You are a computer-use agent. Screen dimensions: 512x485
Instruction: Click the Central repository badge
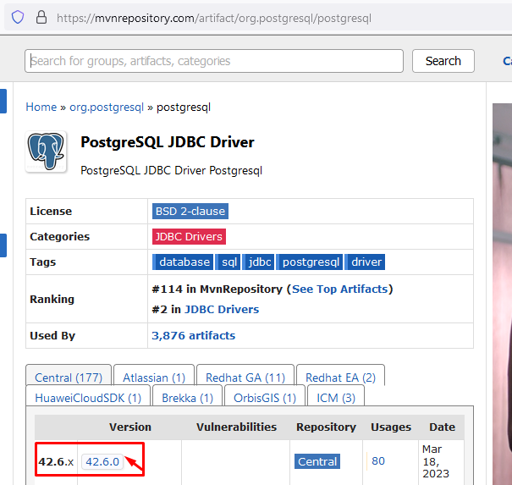point(317,461)
